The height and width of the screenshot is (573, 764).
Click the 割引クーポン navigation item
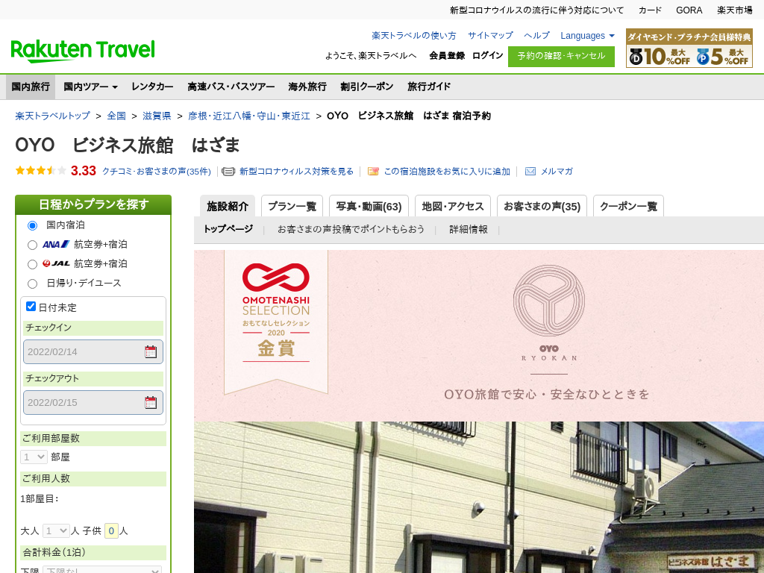point(367,87)
